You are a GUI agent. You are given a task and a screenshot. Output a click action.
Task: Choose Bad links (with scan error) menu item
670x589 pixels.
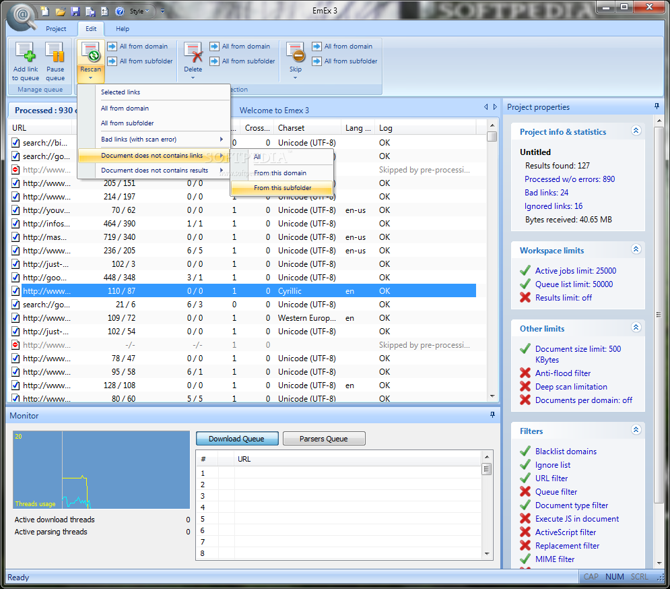click(154, 139)
